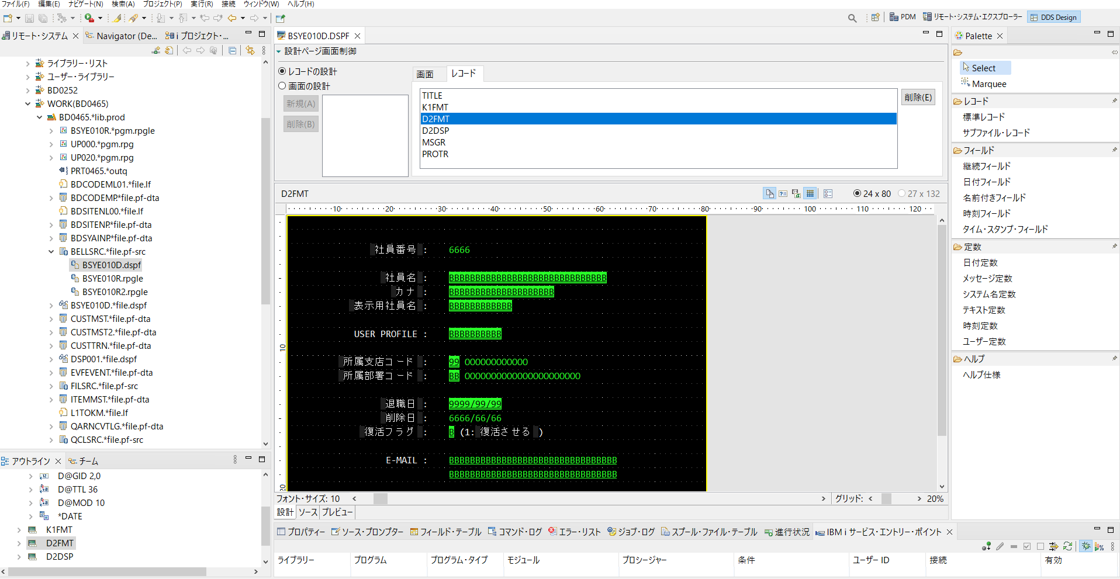The height and width of the screenshot is (579, 1120).
Task: Switch to the プレビュー editor tab
Action: 337,512
